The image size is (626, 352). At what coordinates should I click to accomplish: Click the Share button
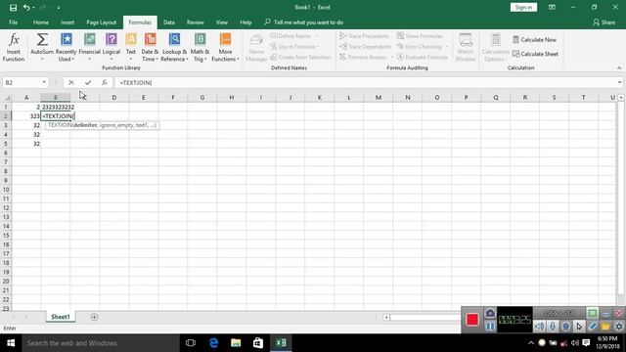(x=604, y=22)
